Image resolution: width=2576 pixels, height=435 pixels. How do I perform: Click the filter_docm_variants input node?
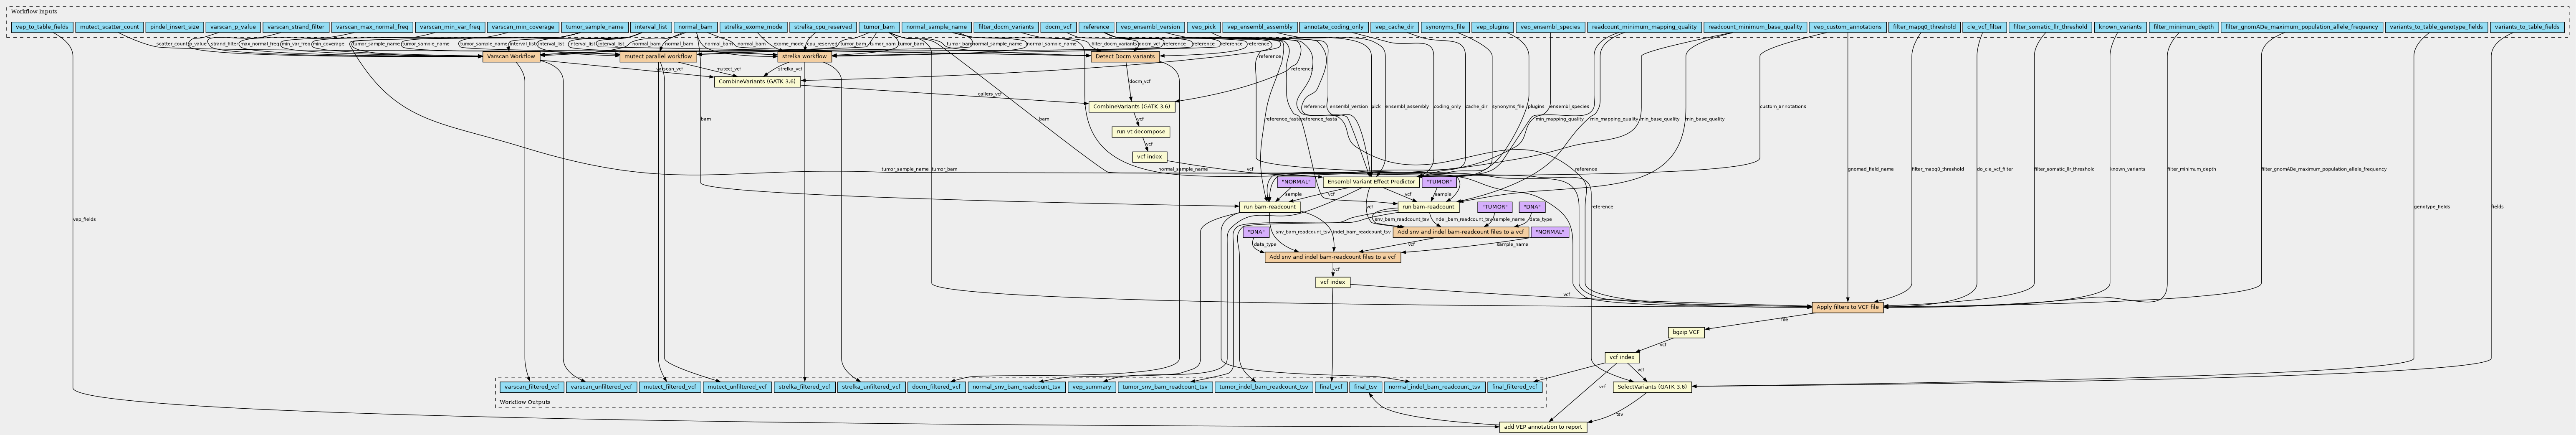point(1006,27)
